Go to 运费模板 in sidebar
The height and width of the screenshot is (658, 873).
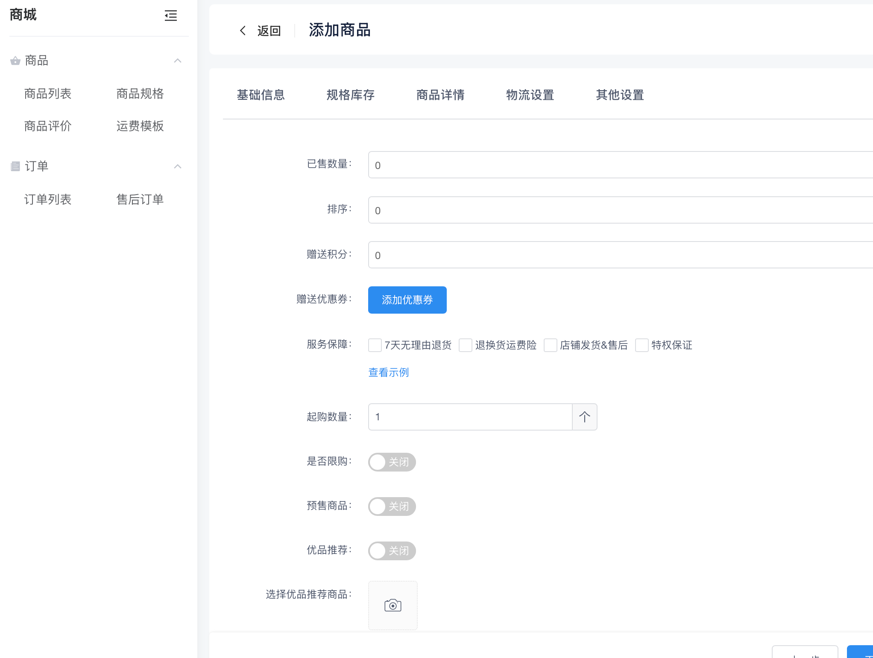click(x=140, y=126)
